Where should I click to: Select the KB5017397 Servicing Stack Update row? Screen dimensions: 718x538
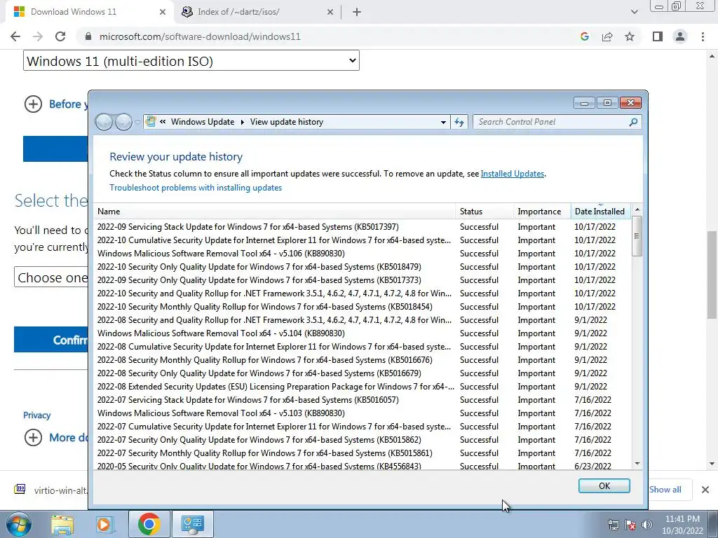point(363,227)
